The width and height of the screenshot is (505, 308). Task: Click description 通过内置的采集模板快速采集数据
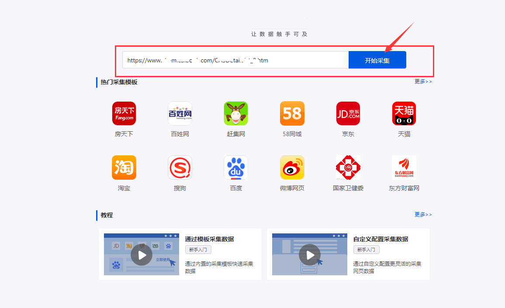(x=219, y=267)
